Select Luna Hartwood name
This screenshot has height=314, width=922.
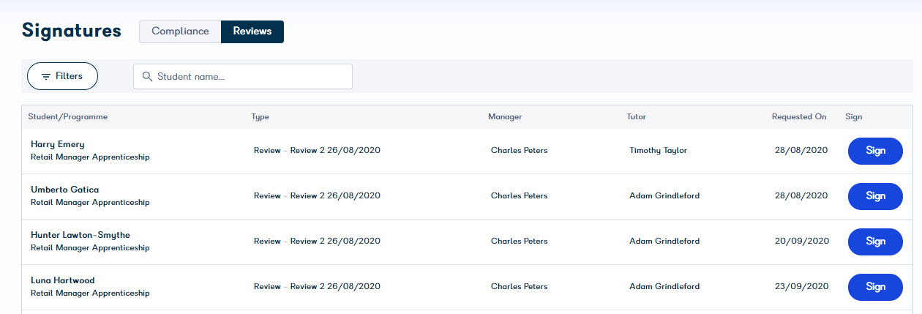point(63,280)
